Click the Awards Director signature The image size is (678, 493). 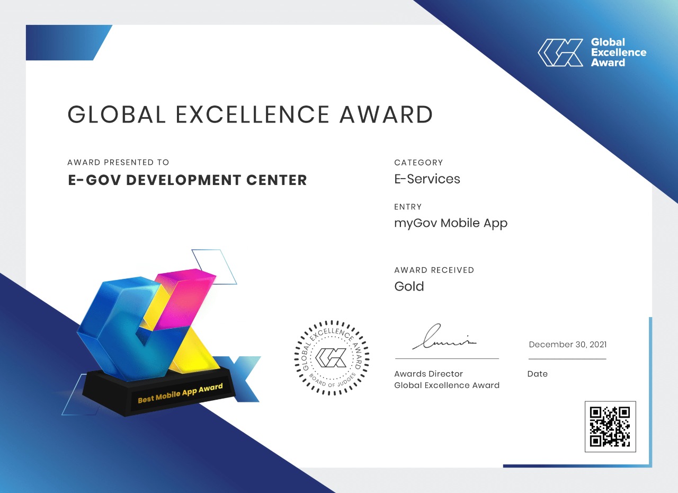pyautogui.click(x=444, y=338)
